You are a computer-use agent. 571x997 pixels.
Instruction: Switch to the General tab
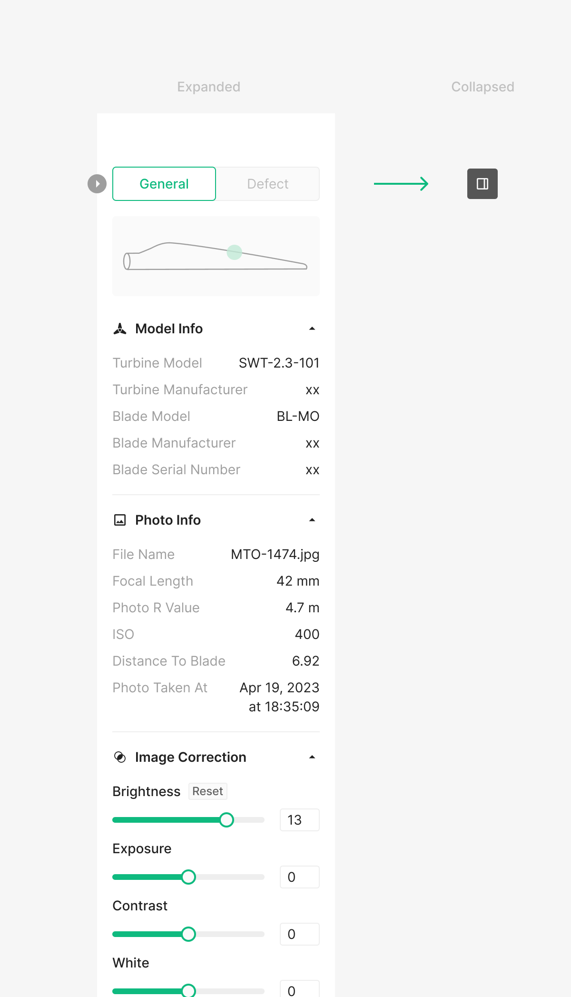[x=164, y=184]
